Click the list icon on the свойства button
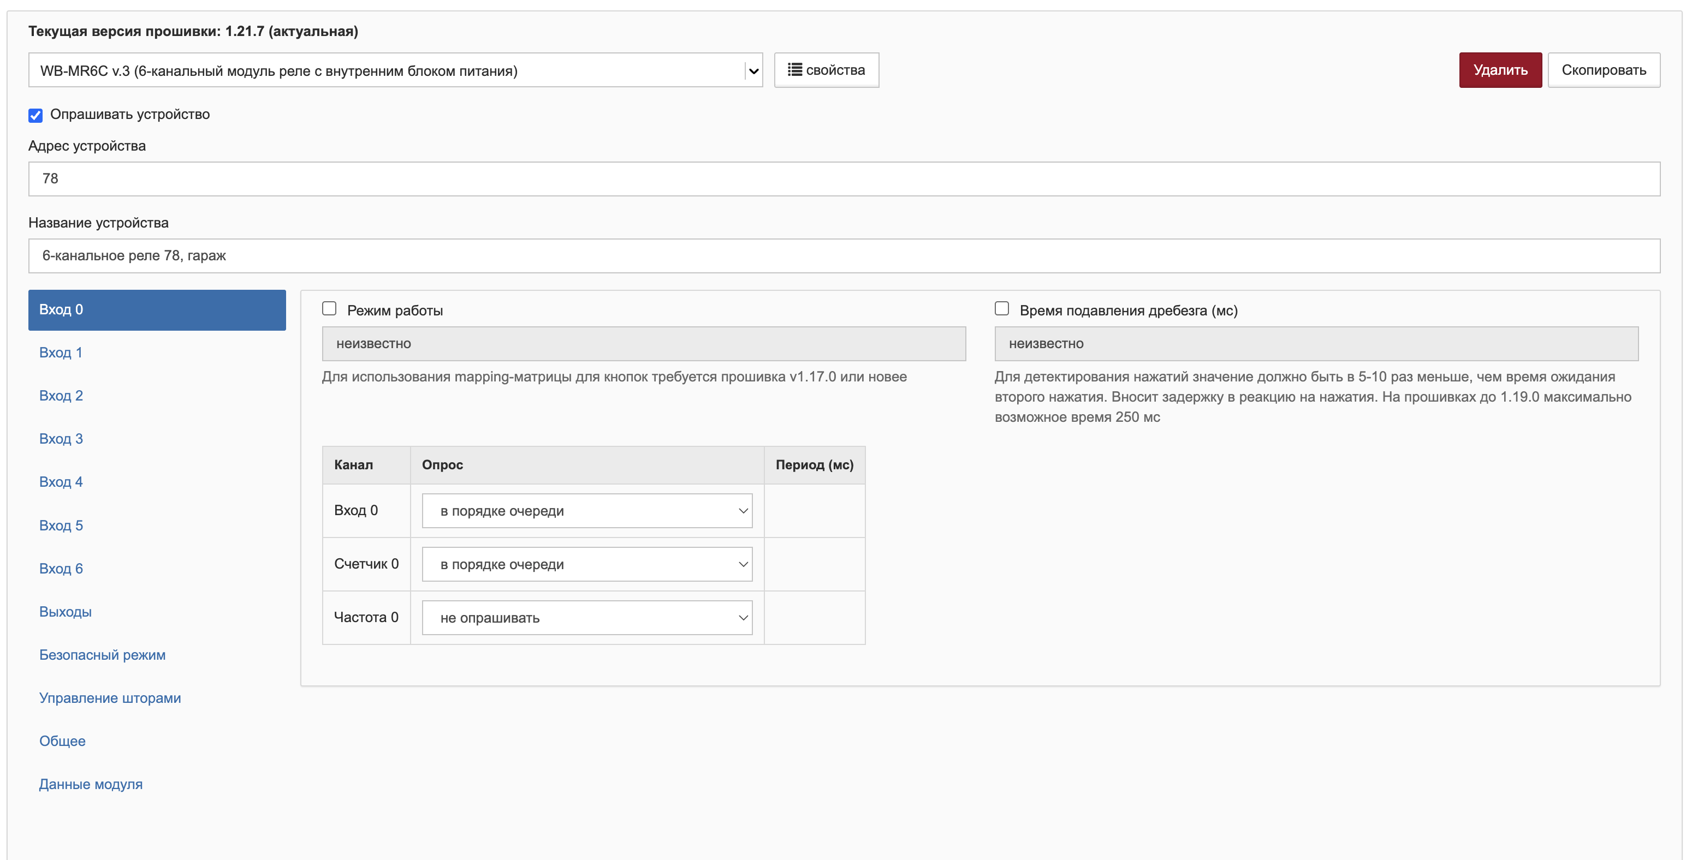The height and width of the screenshot is (860, 1686). pos(794,70)
